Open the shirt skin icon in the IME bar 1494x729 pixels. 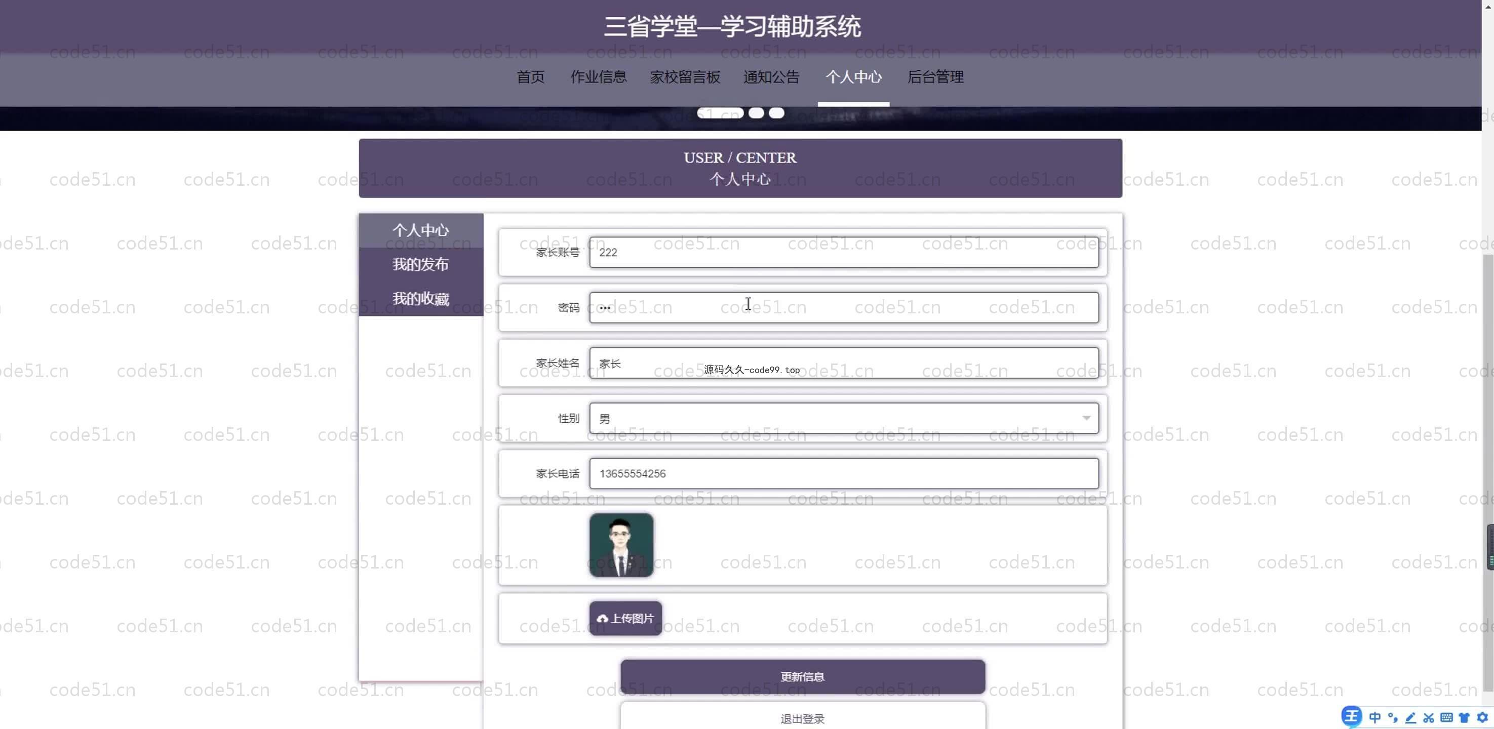(1464, 717)
